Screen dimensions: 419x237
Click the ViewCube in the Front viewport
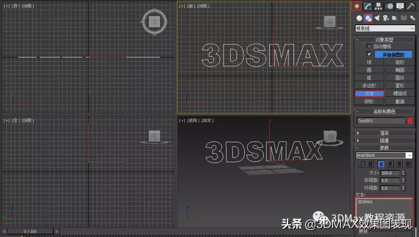click(x=329, y=22)
